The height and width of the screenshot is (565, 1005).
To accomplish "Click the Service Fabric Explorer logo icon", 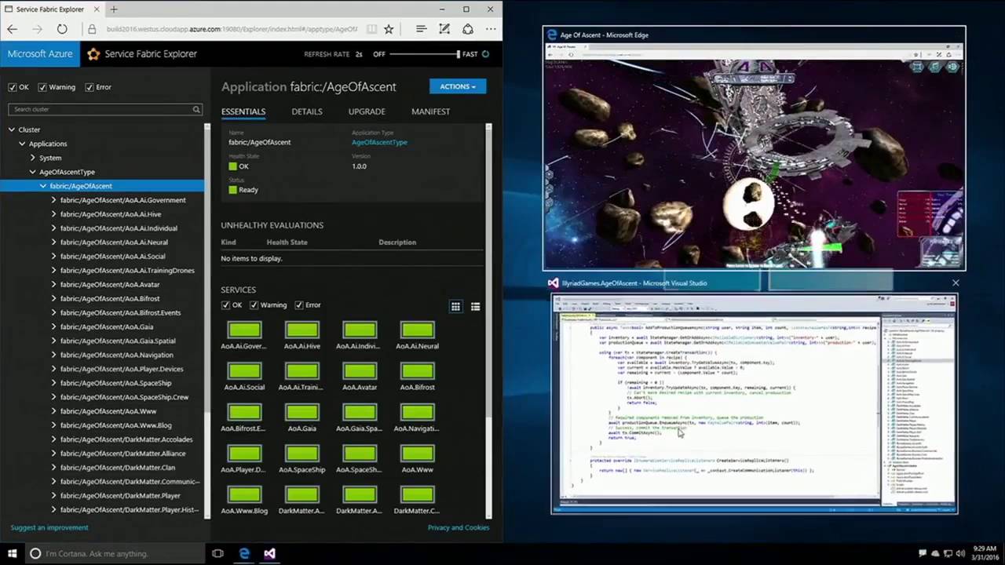I will [94, 54].
